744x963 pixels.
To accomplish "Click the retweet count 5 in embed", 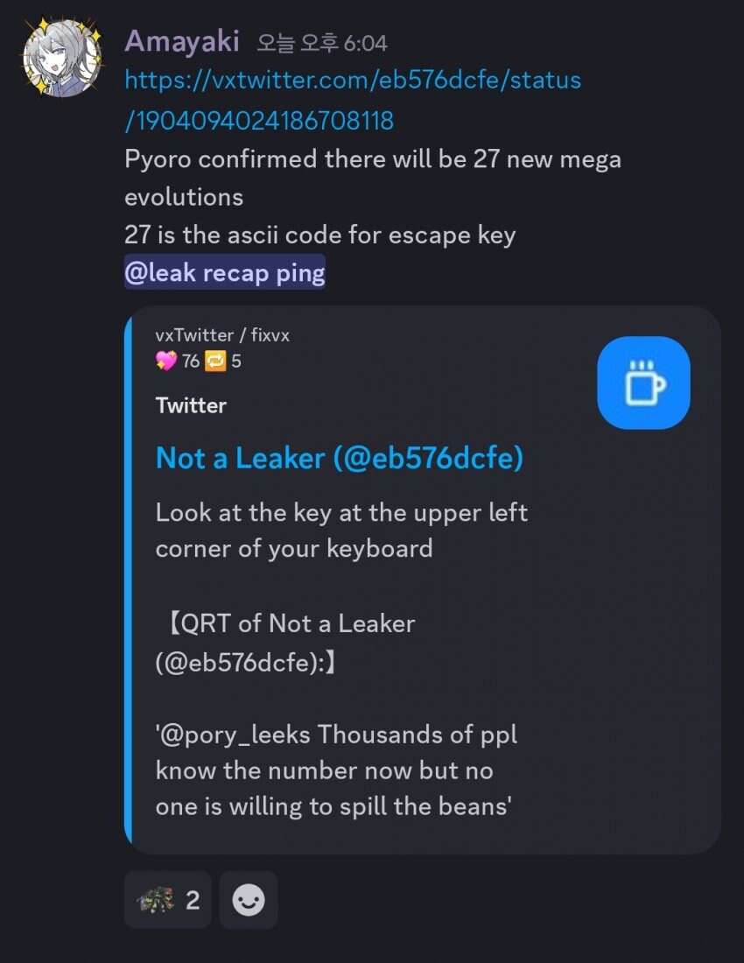I will tap(236, 361).
